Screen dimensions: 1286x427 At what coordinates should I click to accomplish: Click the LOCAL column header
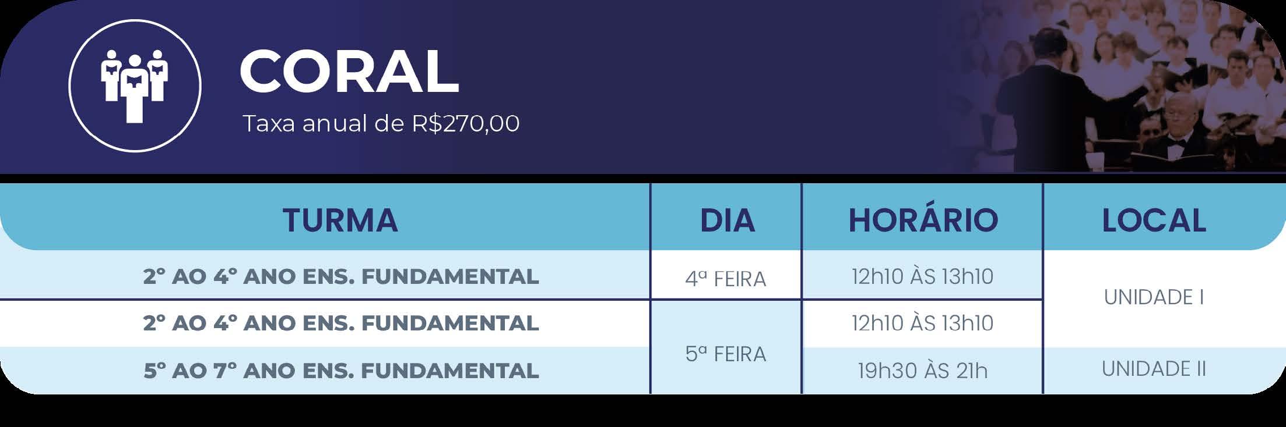1154,220
